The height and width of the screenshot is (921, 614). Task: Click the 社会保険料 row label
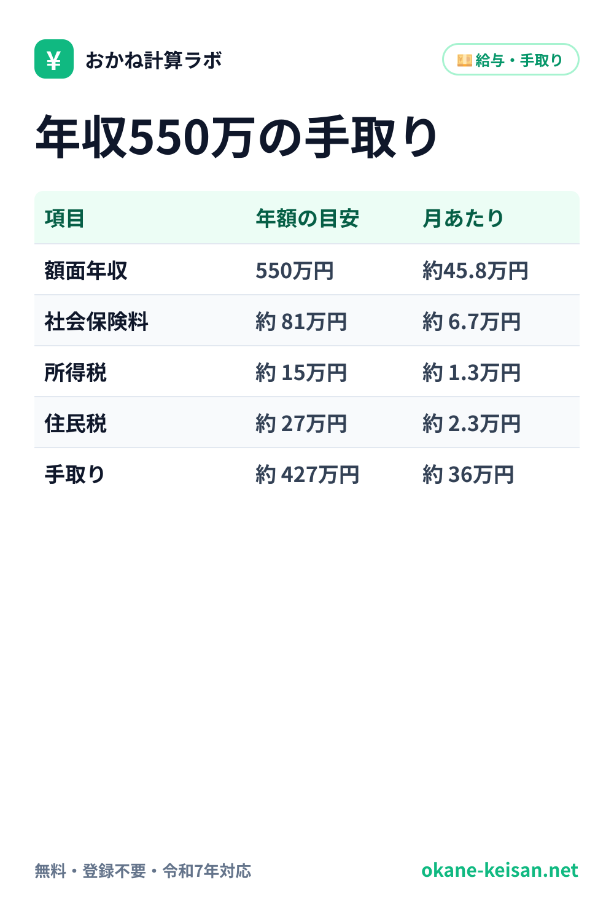point(96,321)
